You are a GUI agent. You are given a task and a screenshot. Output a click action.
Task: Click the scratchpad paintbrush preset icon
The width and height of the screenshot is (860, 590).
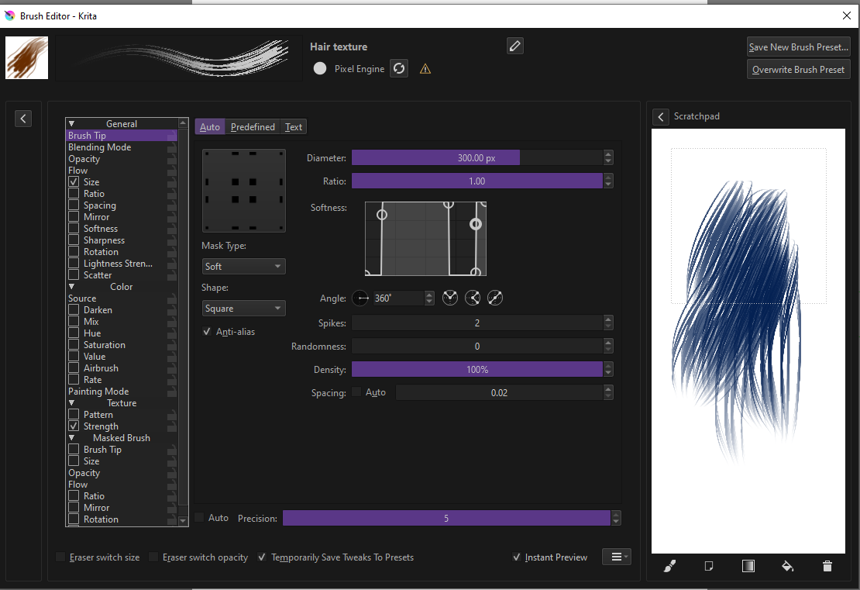670,566
